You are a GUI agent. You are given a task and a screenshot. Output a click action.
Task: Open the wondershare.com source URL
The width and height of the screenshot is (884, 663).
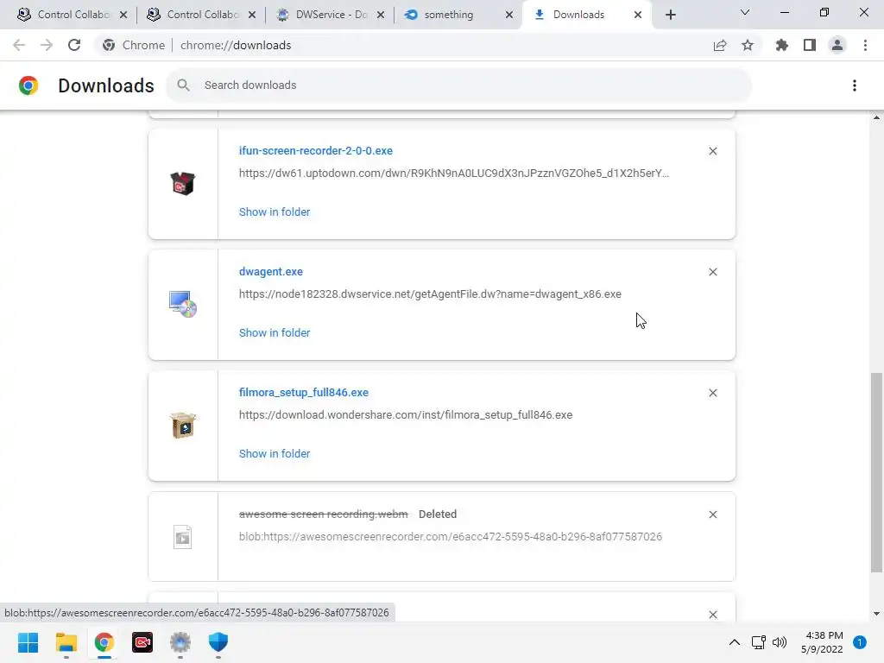click(x=406, y=415)
